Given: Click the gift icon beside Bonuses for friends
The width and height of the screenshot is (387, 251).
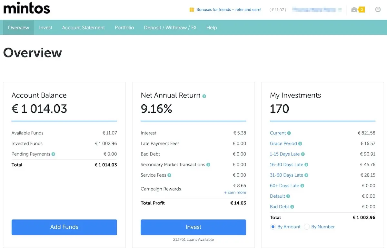Looking at the screenshot, I should [x=192, y=10].
